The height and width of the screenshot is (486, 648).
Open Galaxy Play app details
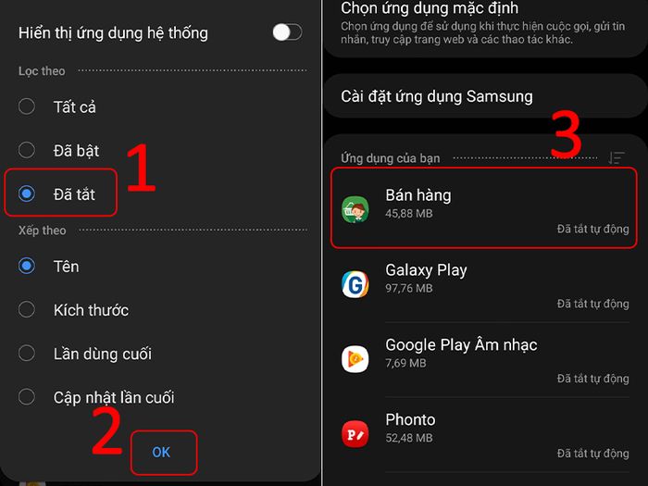click(x=485, y=285)
